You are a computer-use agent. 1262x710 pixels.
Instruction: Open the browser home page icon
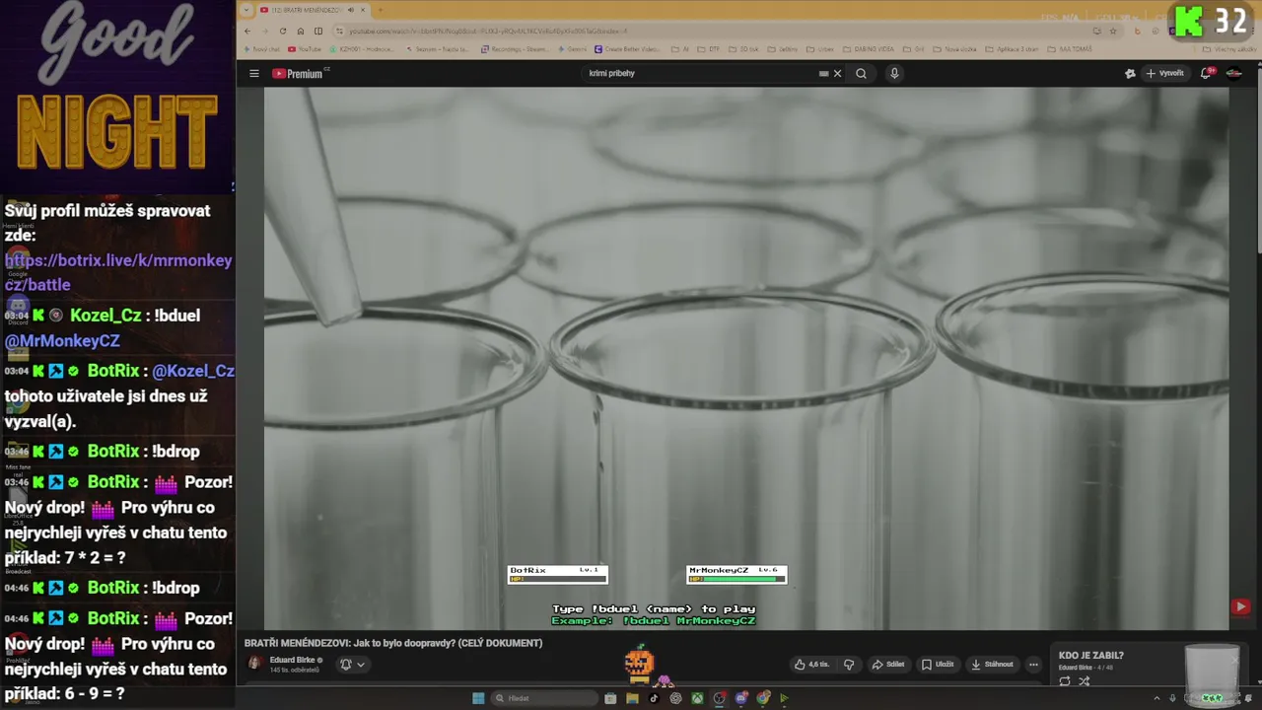point(301,31)
